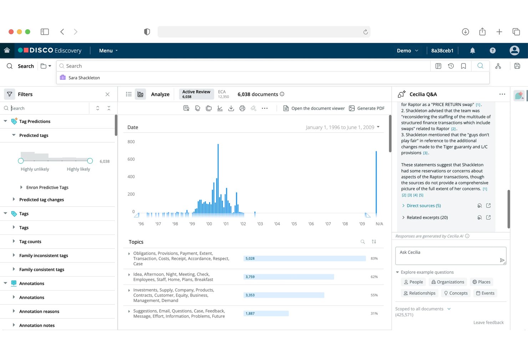Screen dimensions: 528x352
Task: Open Cecilia Q&A more options menu
Action: [x=502, y=94]
